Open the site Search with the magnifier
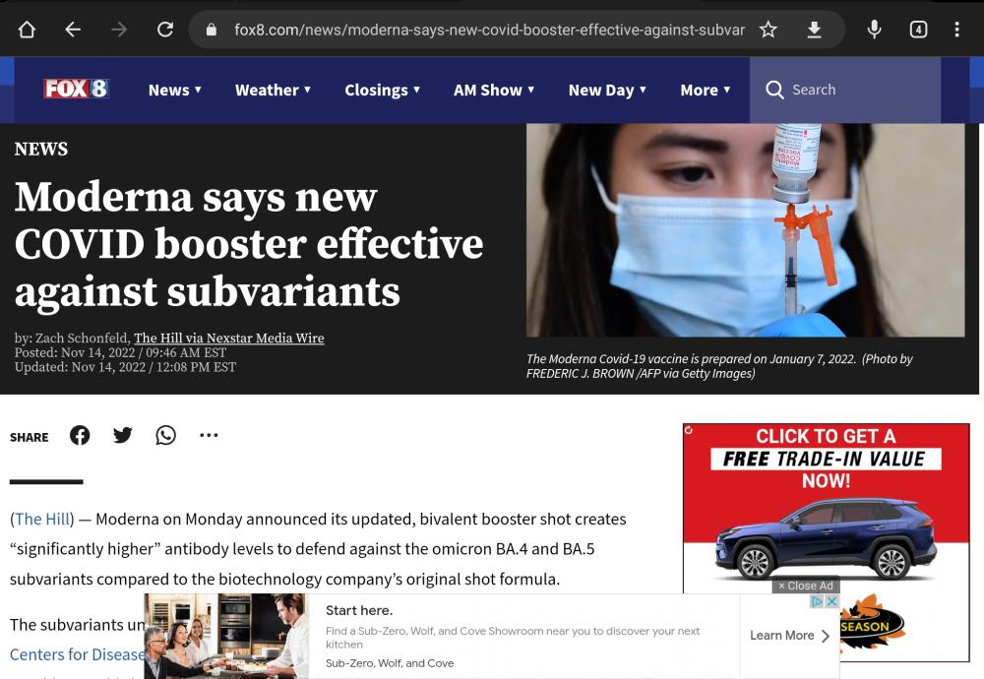This screenshot has height=679, width=984. (775, 90)
